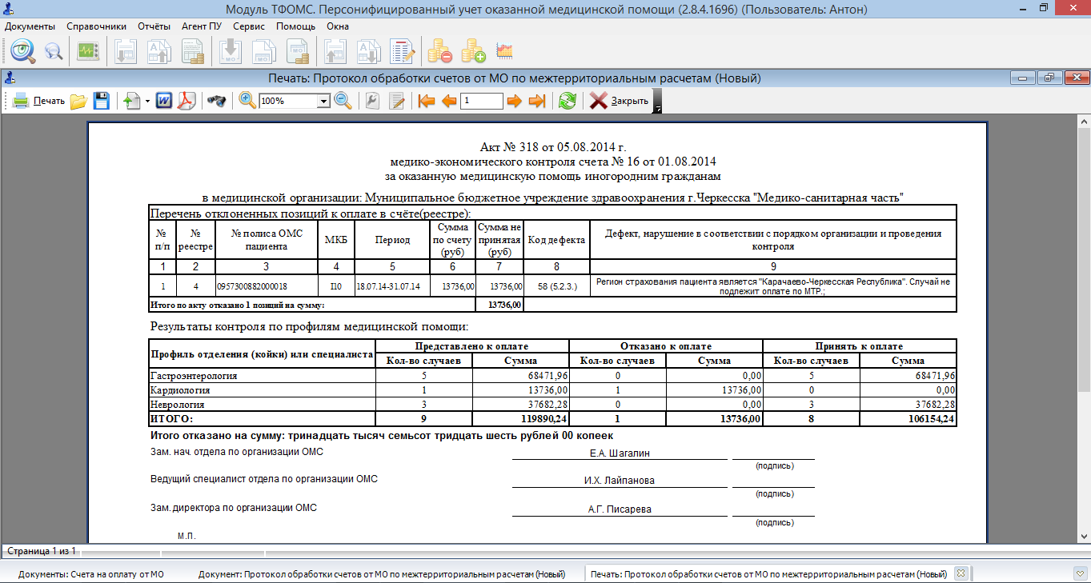Open the Агент ПУ menu
The image size is (1091, 583).
(x=202, y=26)
